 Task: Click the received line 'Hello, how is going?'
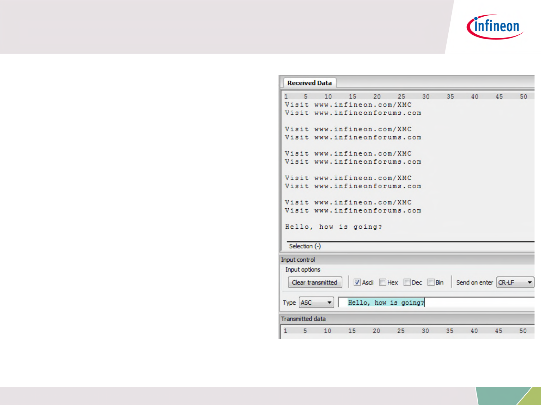(x=334, y=227)
